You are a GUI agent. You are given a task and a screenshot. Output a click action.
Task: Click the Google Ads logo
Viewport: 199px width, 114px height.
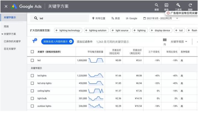point(14,6)
